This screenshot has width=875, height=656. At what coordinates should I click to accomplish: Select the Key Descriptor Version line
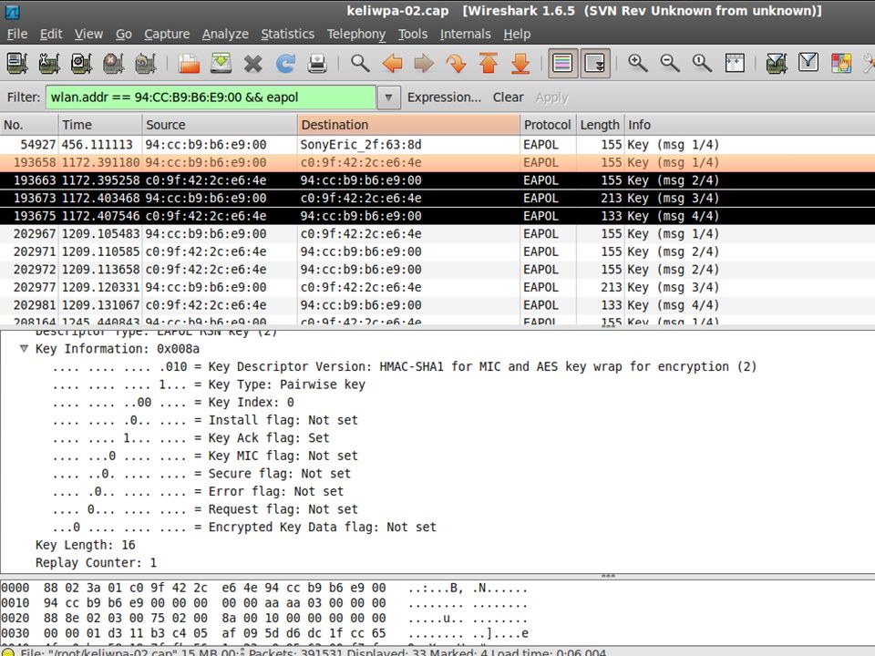405,367
